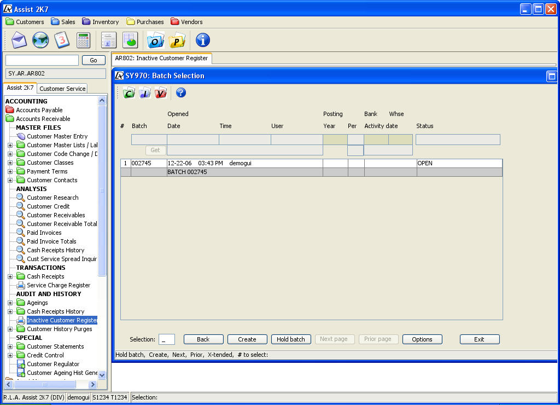The image size is (560, 405).
Task: Click the Create button
Action: point(247,339)
